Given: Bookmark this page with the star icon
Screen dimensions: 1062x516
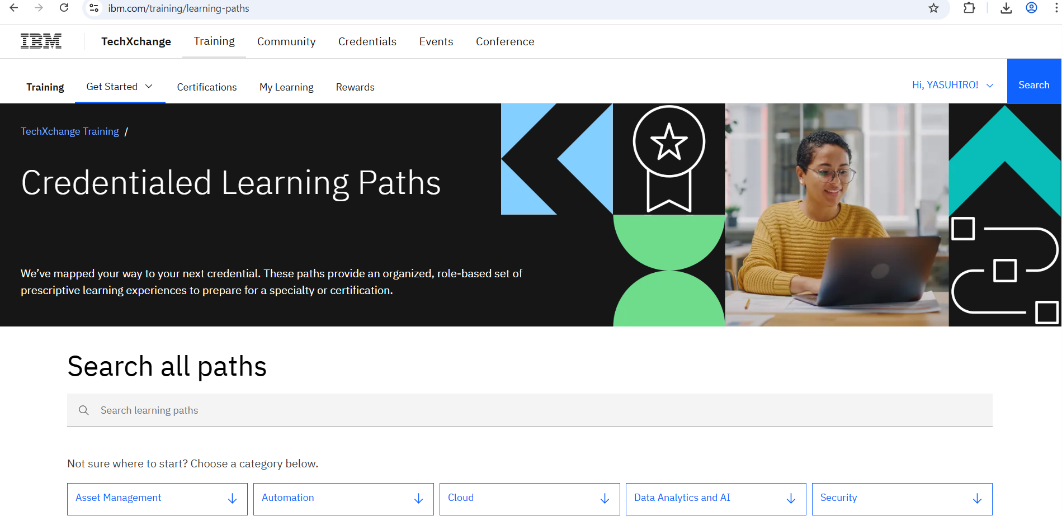Looking at the screenshot, I should (x=933, y=8).
